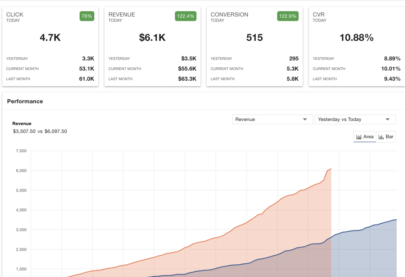The width and height of the screenshot is (405, 277).
Task: Click the bar chart icon
Action: click(381, 137)
